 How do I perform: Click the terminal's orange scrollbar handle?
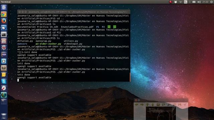[130, 77]
